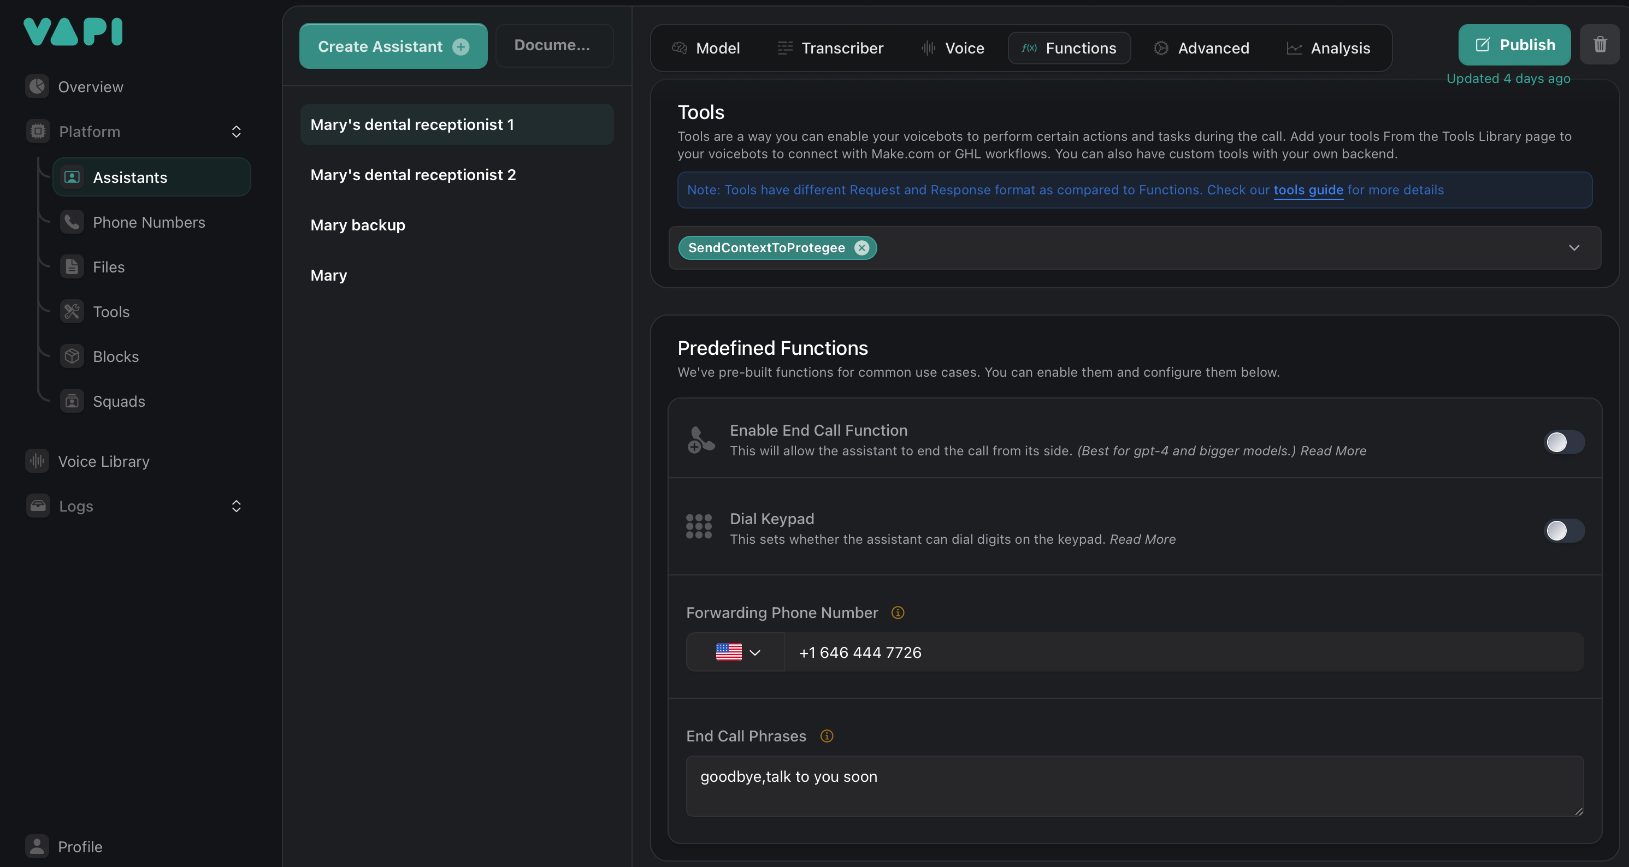Switch to the Transcriber tab

[x=830, y=48]
